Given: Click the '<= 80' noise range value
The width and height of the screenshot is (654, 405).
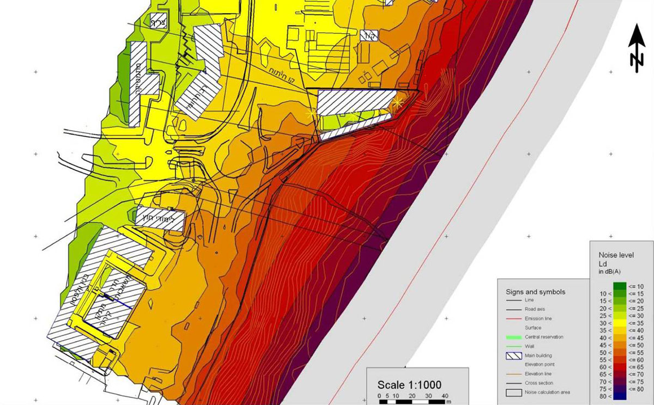Looking at the screenshot, I should (x=635, y=389).
